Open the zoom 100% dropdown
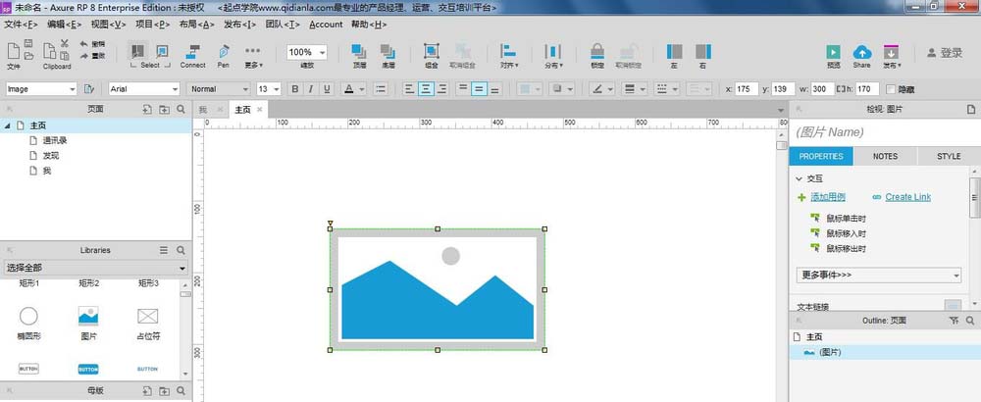This screenshot has height=402, width=981. click(x=307, y=52)
